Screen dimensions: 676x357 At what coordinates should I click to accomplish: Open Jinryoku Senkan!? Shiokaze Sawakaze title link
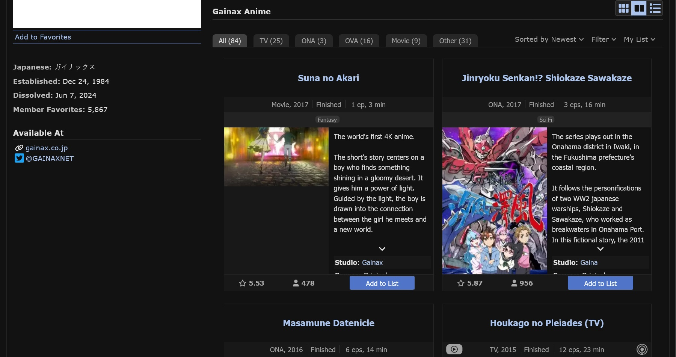coord(547,78)
